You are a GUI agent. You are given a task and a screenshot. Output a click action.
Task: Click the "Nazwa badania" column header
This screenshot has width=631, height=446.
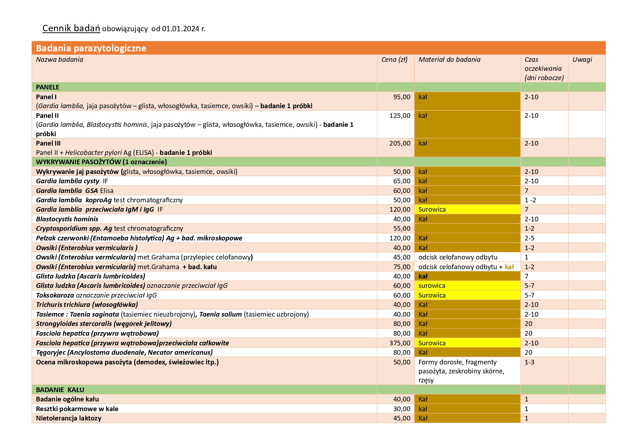(x=60, y=60)
